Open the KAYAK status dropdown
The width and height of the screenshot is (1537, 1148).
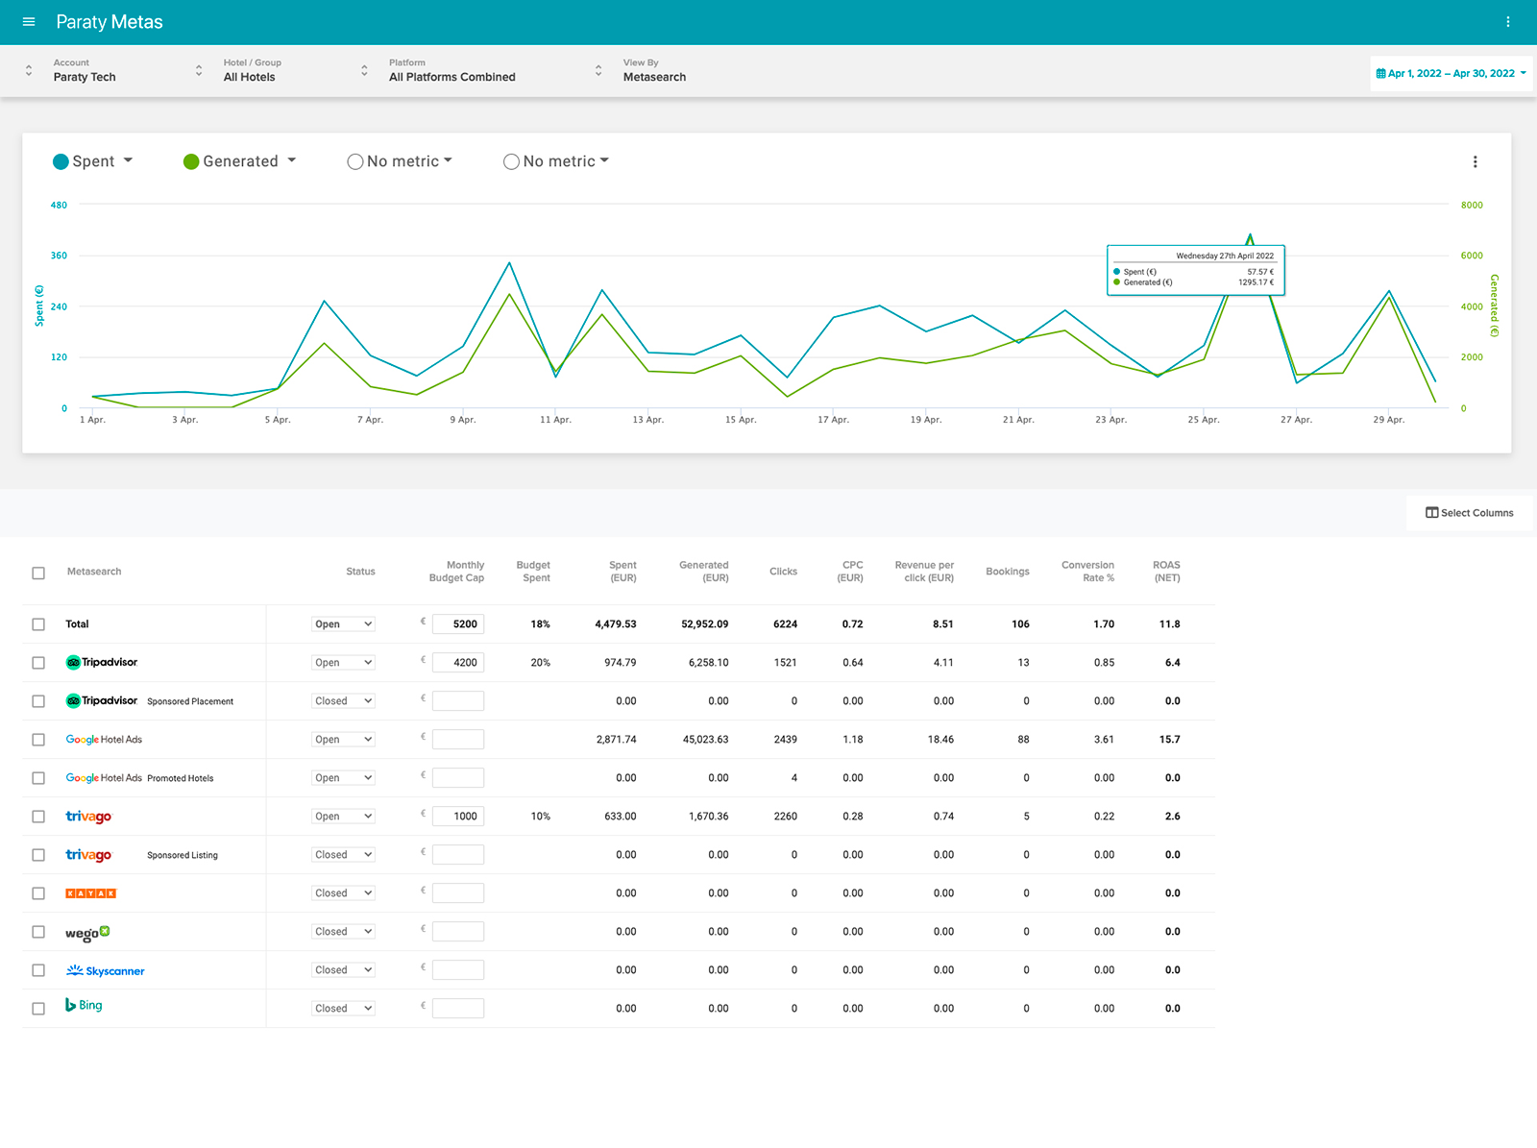click(343, 893)
